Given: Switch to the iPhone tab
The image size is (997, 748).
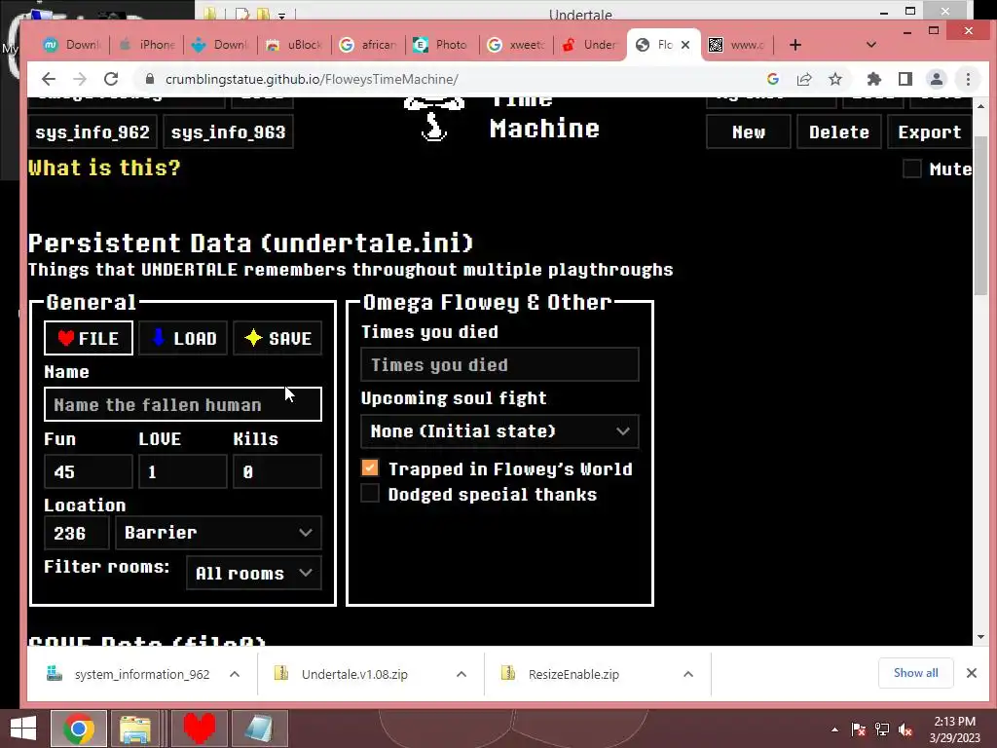Looking at the screenshot, I should coord(148,45).
